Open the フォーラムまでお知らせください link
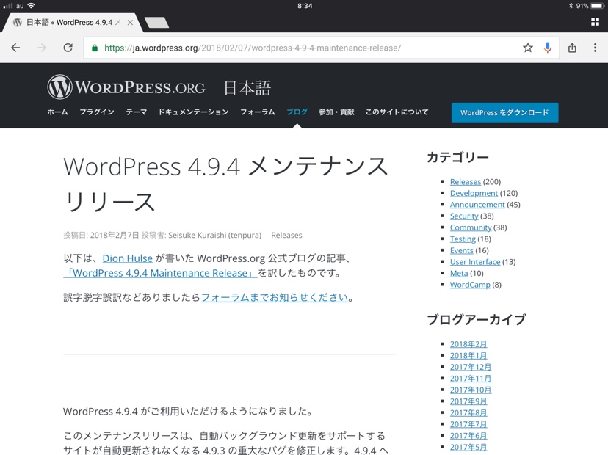This screenshot has height=455, width=608. pos(275,298)
